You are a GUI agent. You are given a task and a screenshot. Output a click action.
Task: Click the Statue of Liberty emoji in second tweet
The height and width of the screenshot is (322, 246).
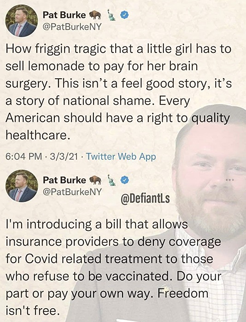point(111,180)
